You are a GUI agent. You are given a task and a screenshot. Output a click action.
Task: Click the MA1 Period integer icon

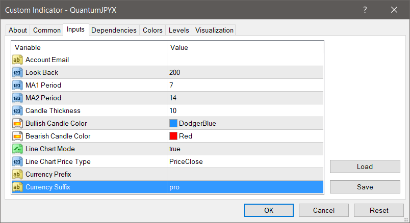point(17,85)
